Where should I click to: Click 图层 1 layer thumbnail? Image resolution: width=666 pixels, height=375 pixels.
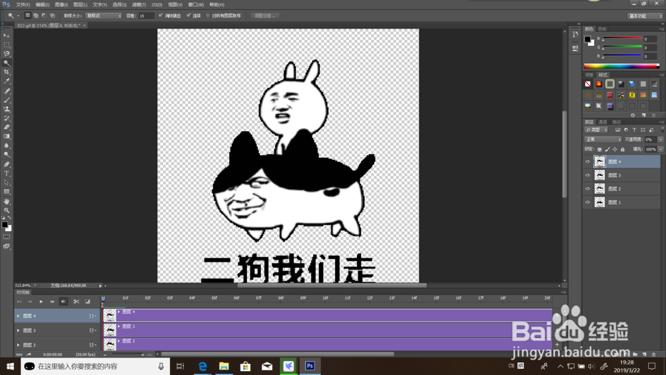tap(599, 202)
